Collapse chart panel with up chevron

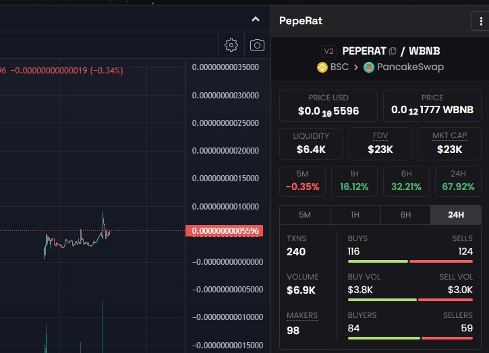pyautogui.click(x=256, y=20)
